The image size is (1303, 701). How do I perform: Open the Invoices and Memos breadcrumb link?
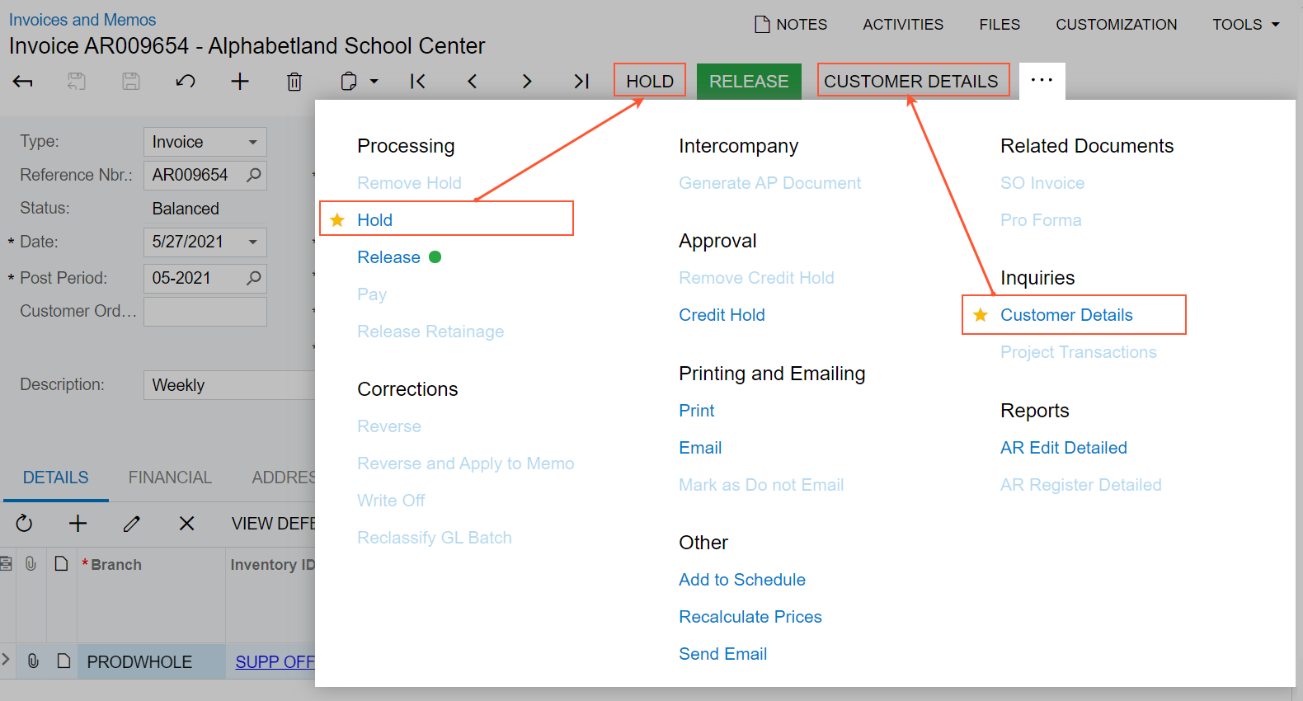tap(82, 20)
